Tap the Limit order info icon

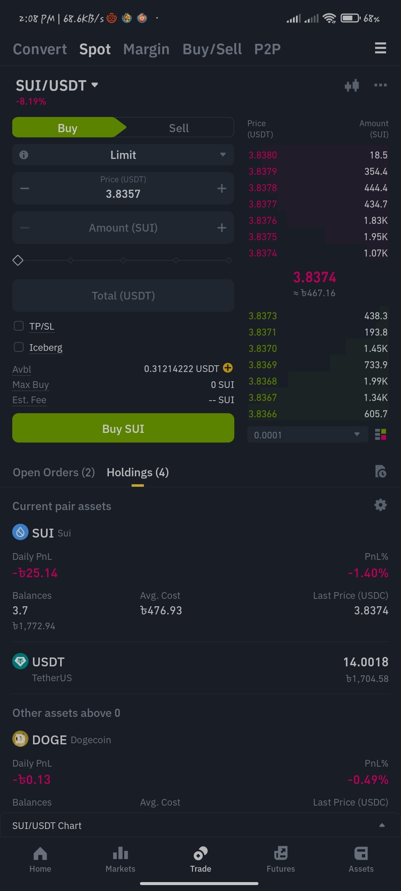24,155
